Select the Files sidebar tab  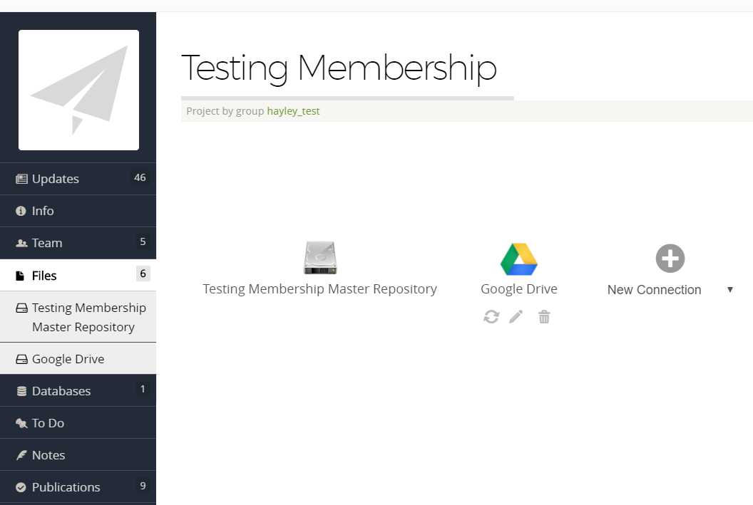[44, 276]
